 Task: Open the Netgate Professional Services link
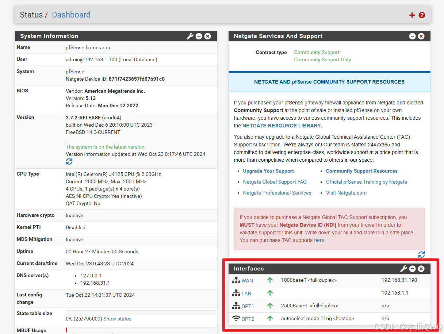[x=277, y=193]
